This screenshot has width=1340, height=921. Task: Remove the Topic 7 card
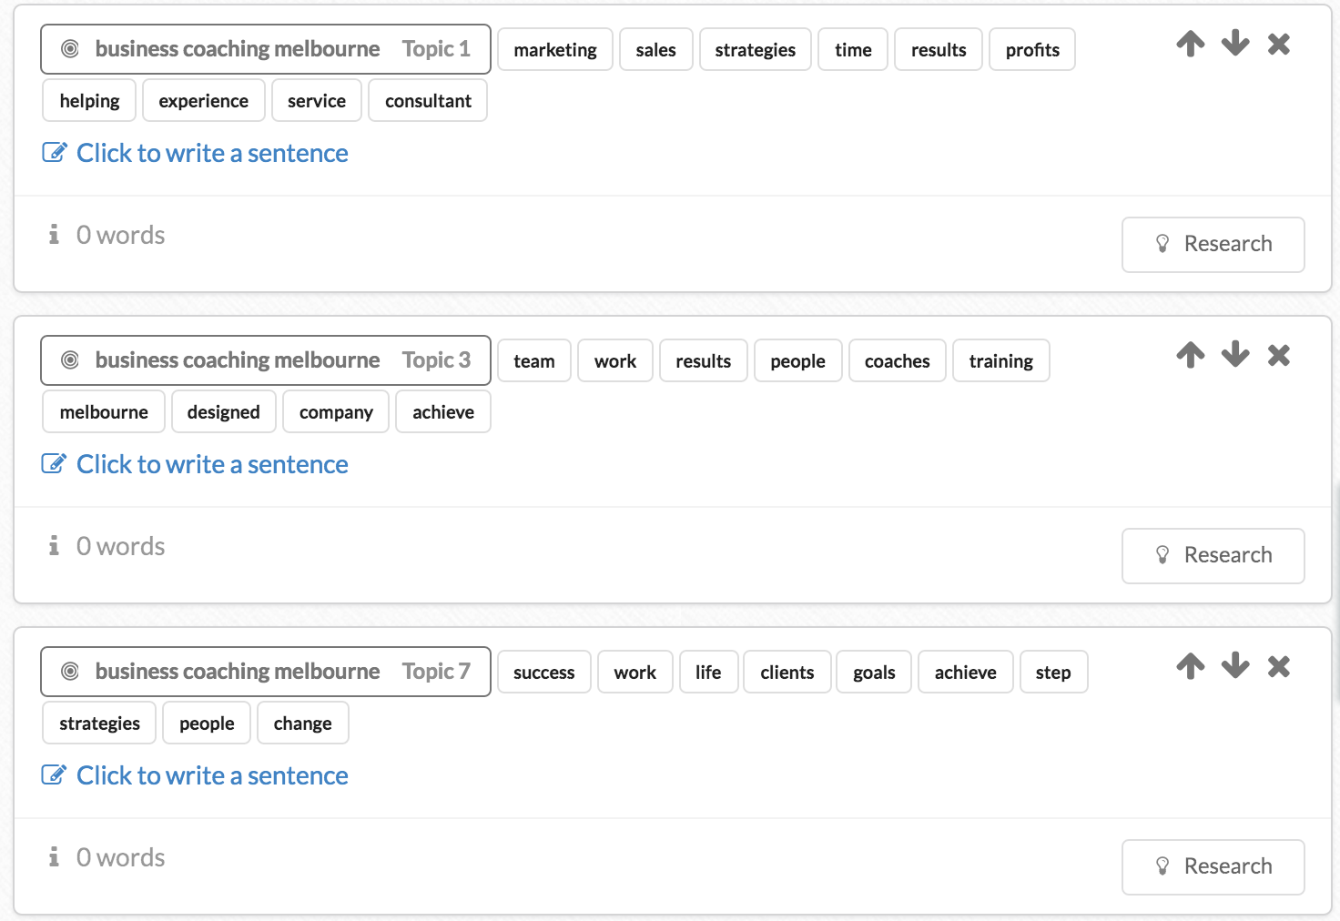click(x=1279, y=666)
